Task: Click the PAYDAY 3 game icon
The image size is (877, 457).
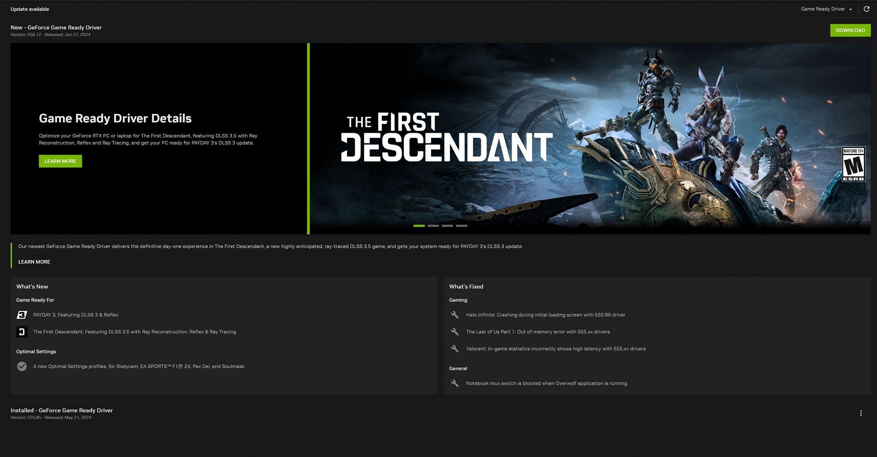Action: [22, 315]
